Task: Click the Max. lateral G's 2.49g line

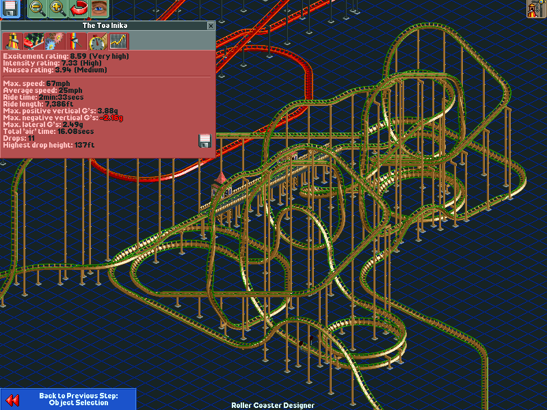Action: 43,124
